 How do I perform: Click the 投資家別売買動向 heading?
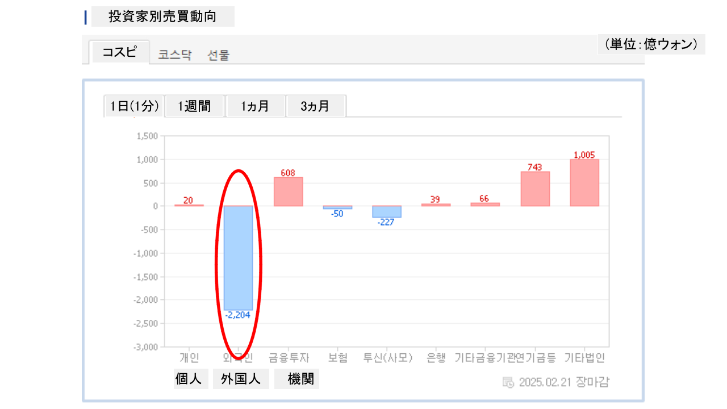click(x=162, y=16)
